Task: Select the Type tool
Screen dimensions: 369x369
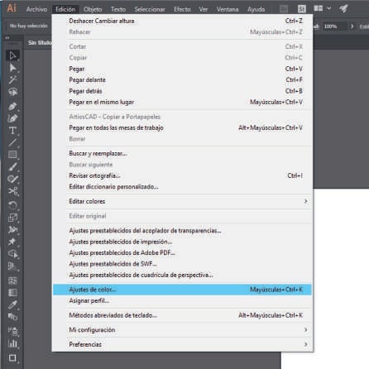Action: pyautogui.click(x=12, y=131)
